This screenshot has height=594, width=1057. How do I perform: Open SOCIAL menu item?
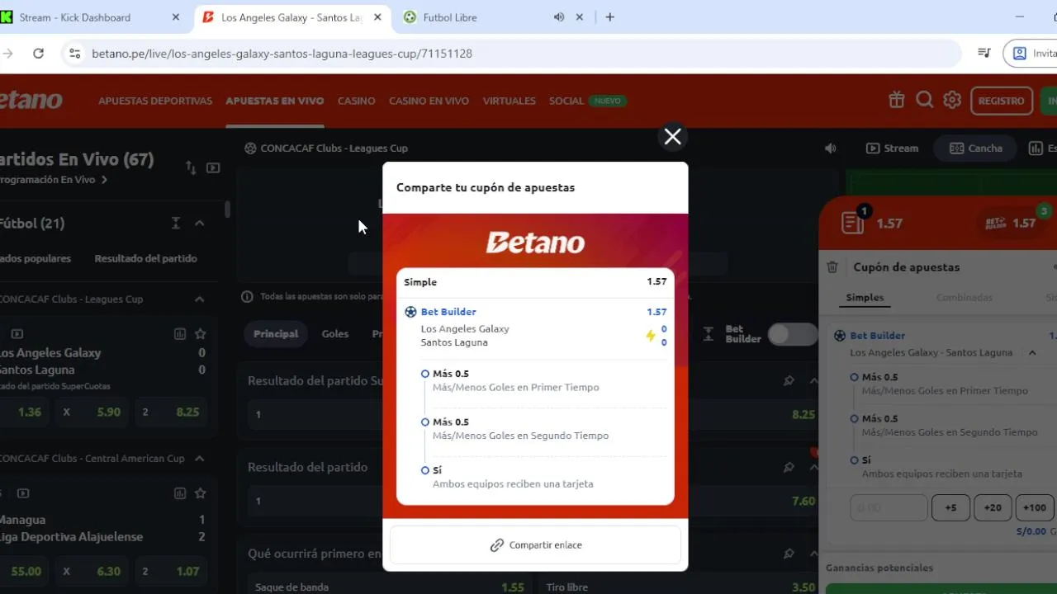pos(566,101)
